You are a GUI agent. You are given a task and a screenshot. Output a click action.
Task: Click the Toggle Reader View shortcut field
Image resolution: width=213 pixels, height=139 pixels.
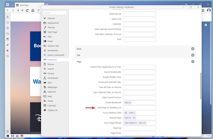coord(139,77)
